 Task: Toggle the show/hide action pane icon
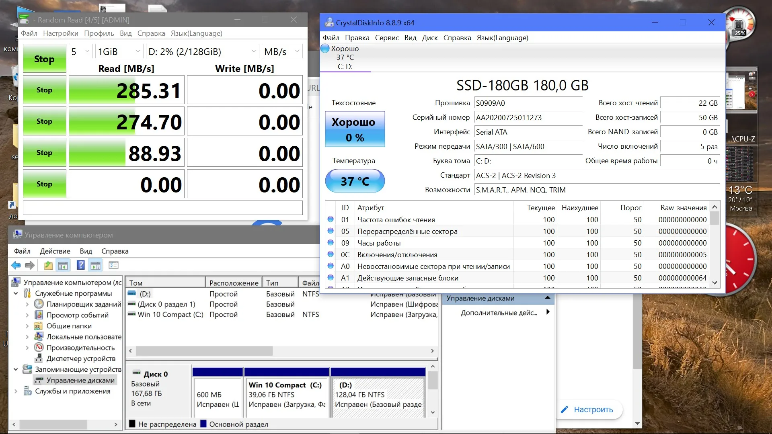[96, 265]
